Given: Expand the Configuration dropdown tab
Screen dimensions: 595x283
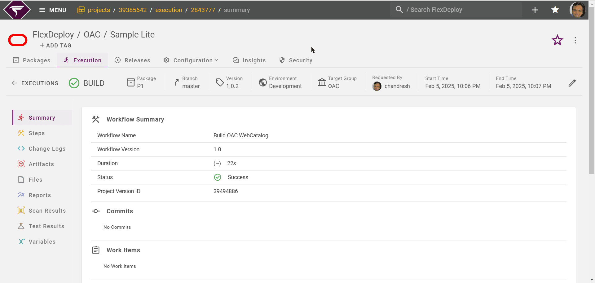Looking at the screenshot, I should click(x=191, y=60).
